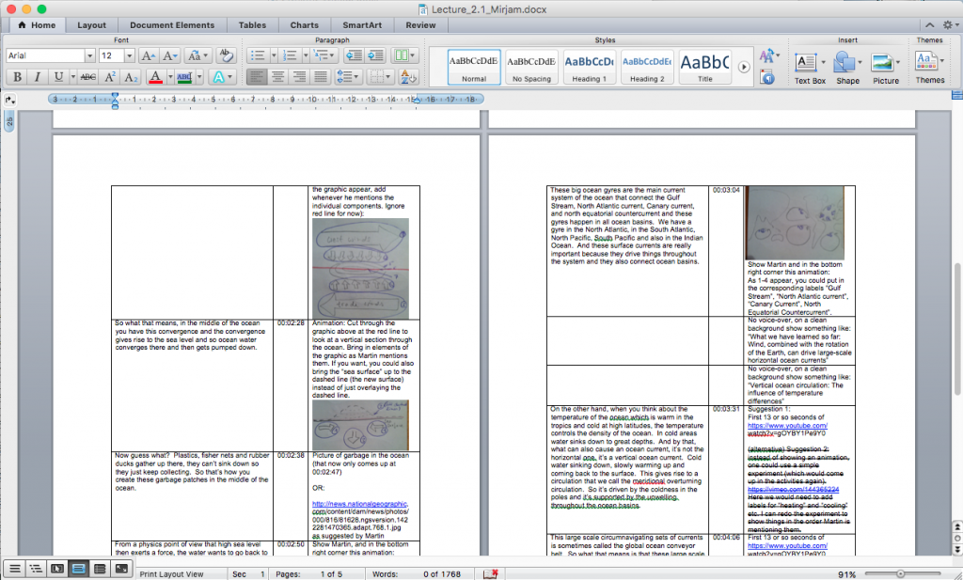
Task: Open the font size dropdown
Action: [129, 56]
